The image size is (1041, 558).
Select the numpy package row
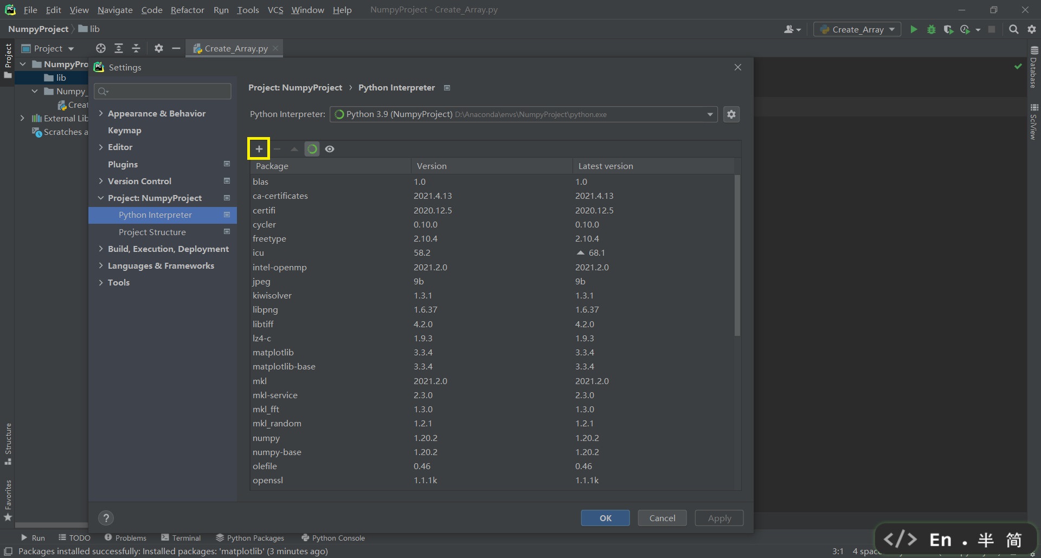(492, 438)
